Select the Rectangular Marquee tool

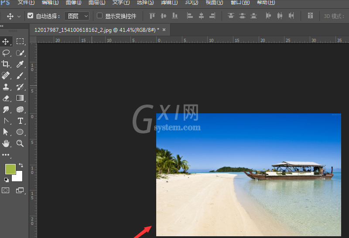coord(20,41)
